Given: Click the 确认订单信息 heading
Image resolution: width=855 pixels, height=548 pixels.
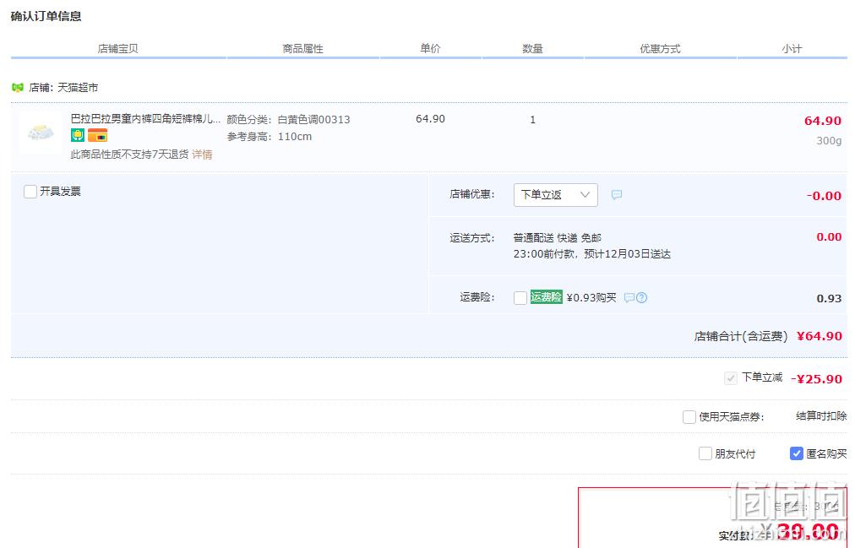Looking at the screenshot, I should [x=46, y=16].
